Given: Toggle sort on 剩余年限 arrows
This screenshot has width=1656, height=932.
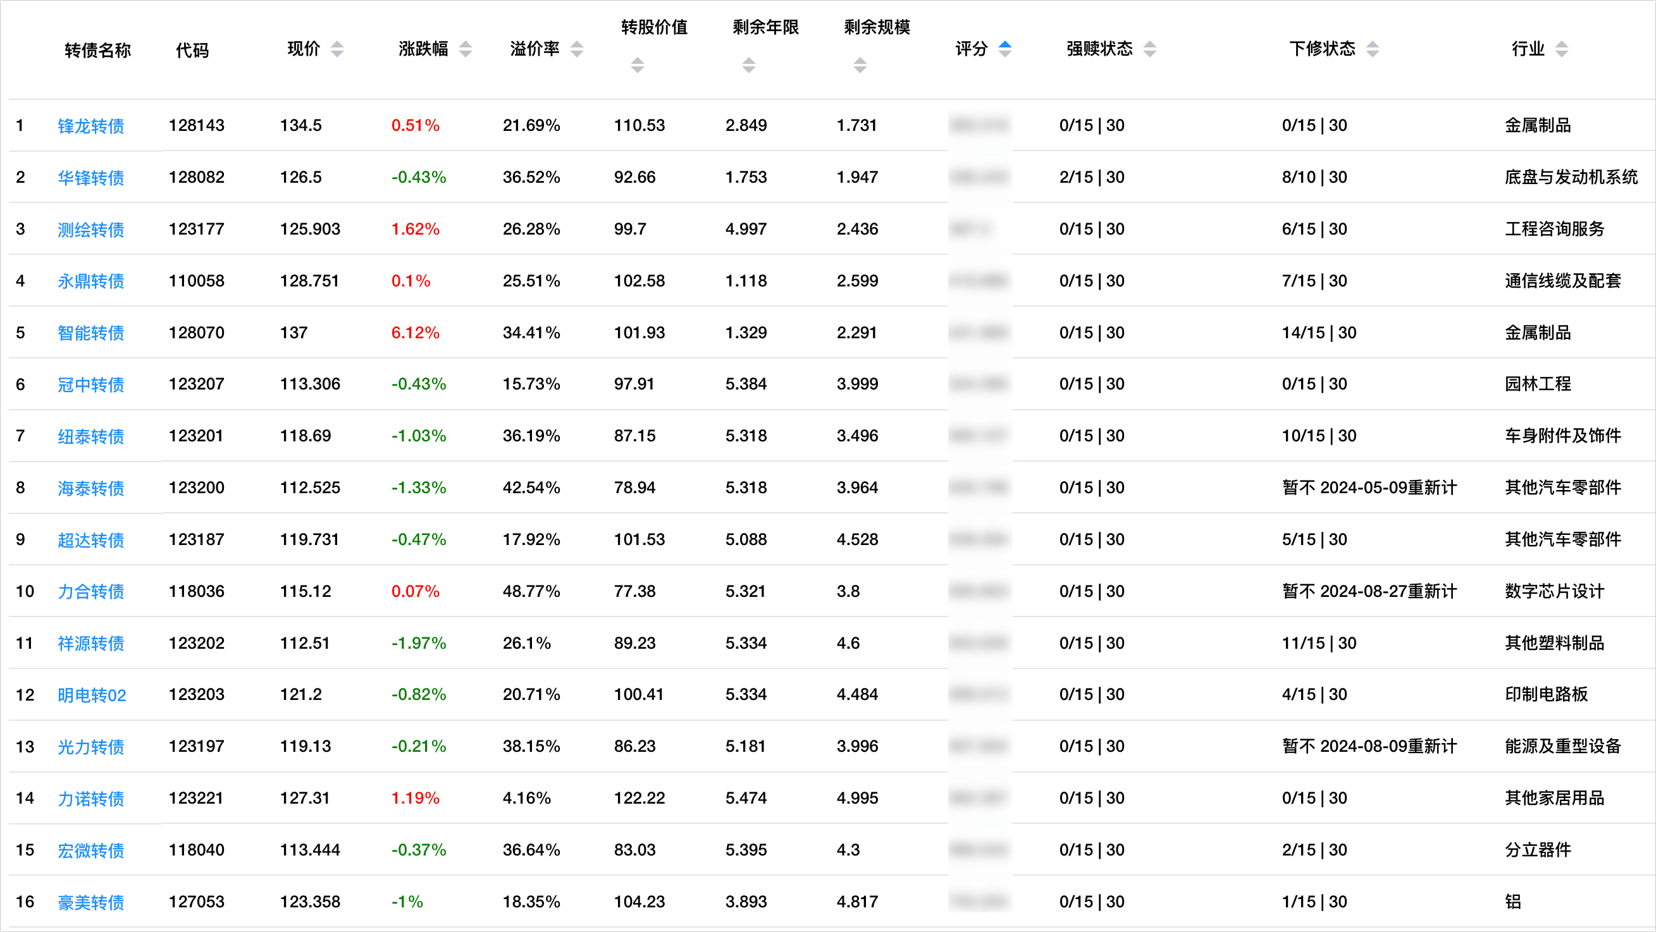Looking at the screenshot, I should (748, 65).
